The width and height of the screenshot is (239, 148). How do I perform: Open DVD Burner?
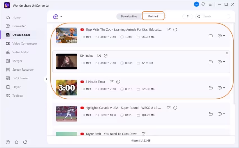[17, 78]
